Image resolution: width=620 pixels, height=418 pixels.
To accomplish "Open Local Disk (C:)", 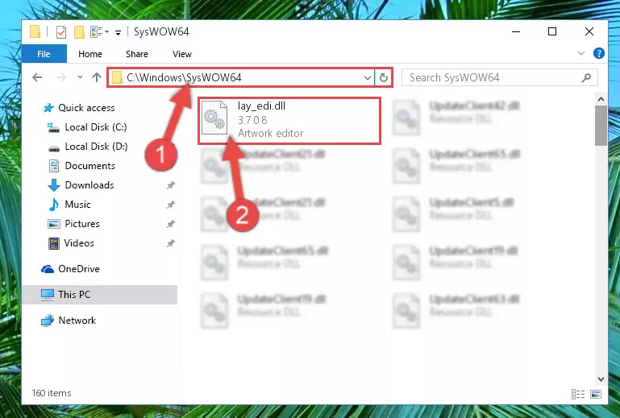I will point(96,127).
